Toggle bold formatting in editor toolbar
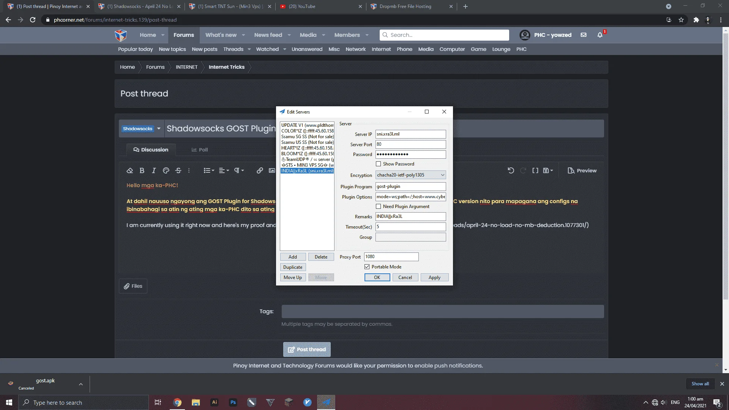The height and width of the screenshot is (410, 729). (142, 171)
